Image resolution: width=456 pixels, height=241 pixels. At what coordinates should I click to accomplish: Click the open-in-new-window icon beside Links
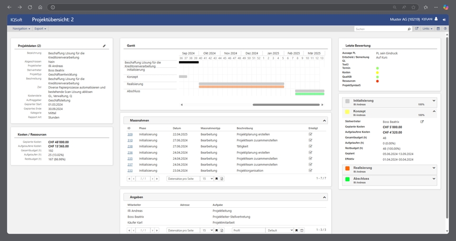coord(417,29)
